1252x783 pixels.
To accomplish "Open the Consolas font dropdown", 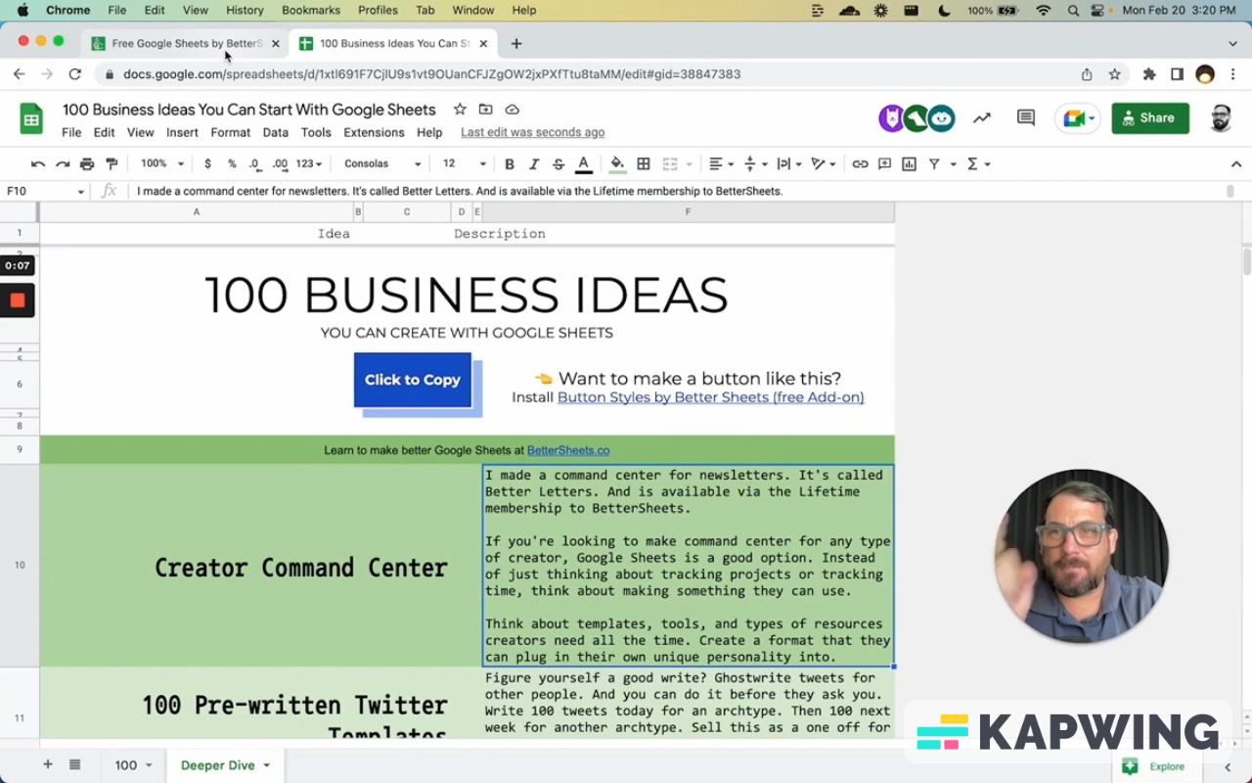I will pyautogui.click(x=382, y=164).
